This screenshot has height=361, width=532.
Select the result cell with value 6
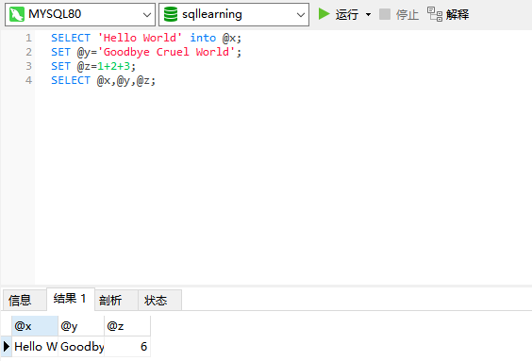127,347
